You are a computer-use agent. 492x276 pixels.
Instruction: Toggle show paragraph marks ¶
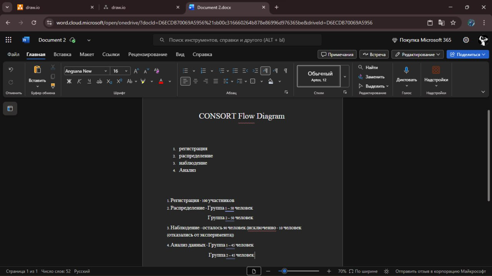(x=286, y=71)
